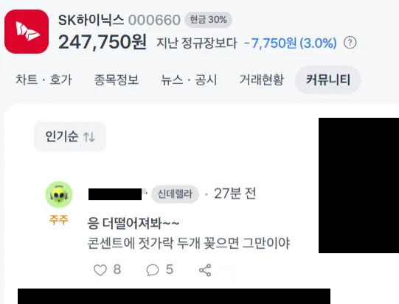Switch to the 차트 · 호가 tab

[x=44, y=79]
